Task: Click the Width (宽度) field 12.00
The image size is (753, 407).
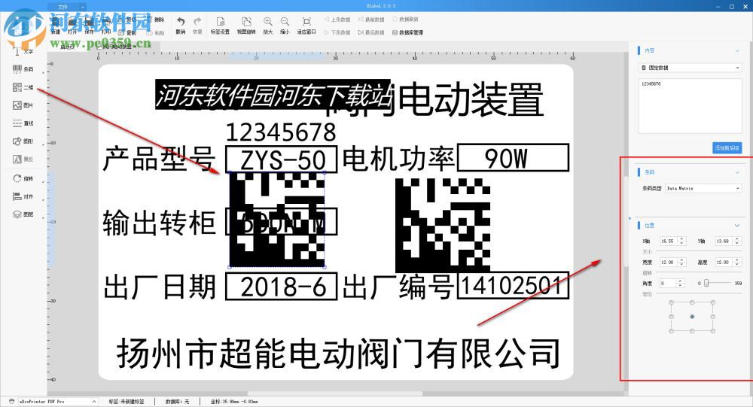Action: point(669,262)
